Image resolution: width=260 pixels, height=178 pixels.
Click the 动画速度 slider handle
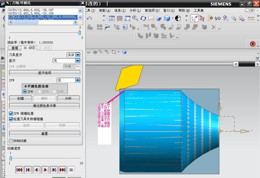click(11, 158)
